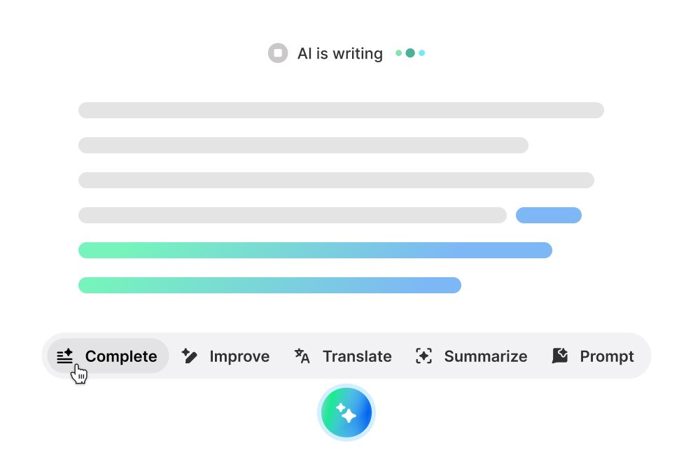
Task: Click the AI is writing label
Action: (x=340, y=53)
